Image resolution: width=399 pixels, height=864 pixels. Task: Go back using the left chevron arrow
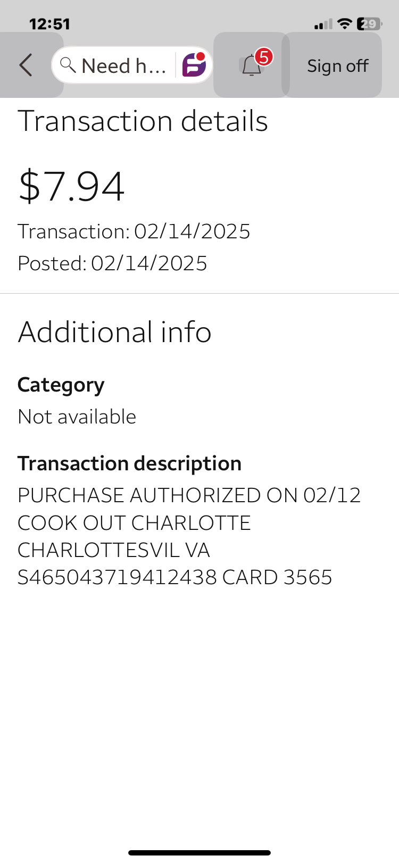pos(26,65)
